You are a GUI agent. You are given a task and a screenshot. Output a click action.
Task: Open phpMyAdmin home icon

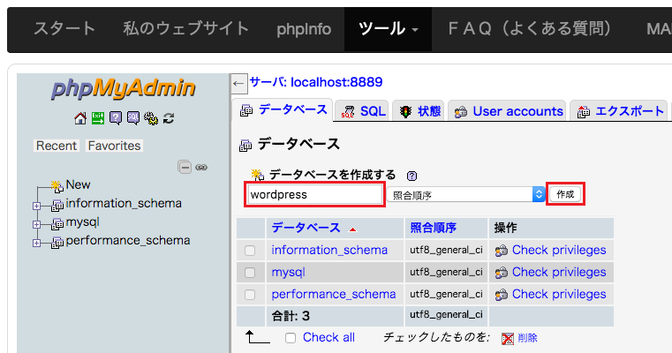(x=80, y=118)
